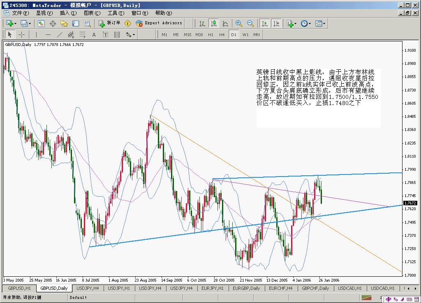
Task: Switch to Candlesticks chart mode
Action: coord(214,23)
